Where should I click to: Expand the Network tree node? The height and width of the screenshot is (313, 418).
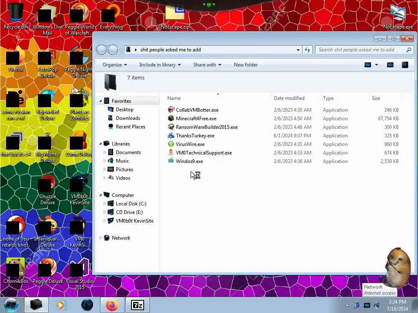(x=100, y=238)
